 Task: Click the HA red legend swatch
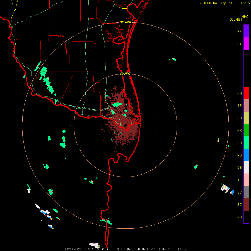coord(246,93)
